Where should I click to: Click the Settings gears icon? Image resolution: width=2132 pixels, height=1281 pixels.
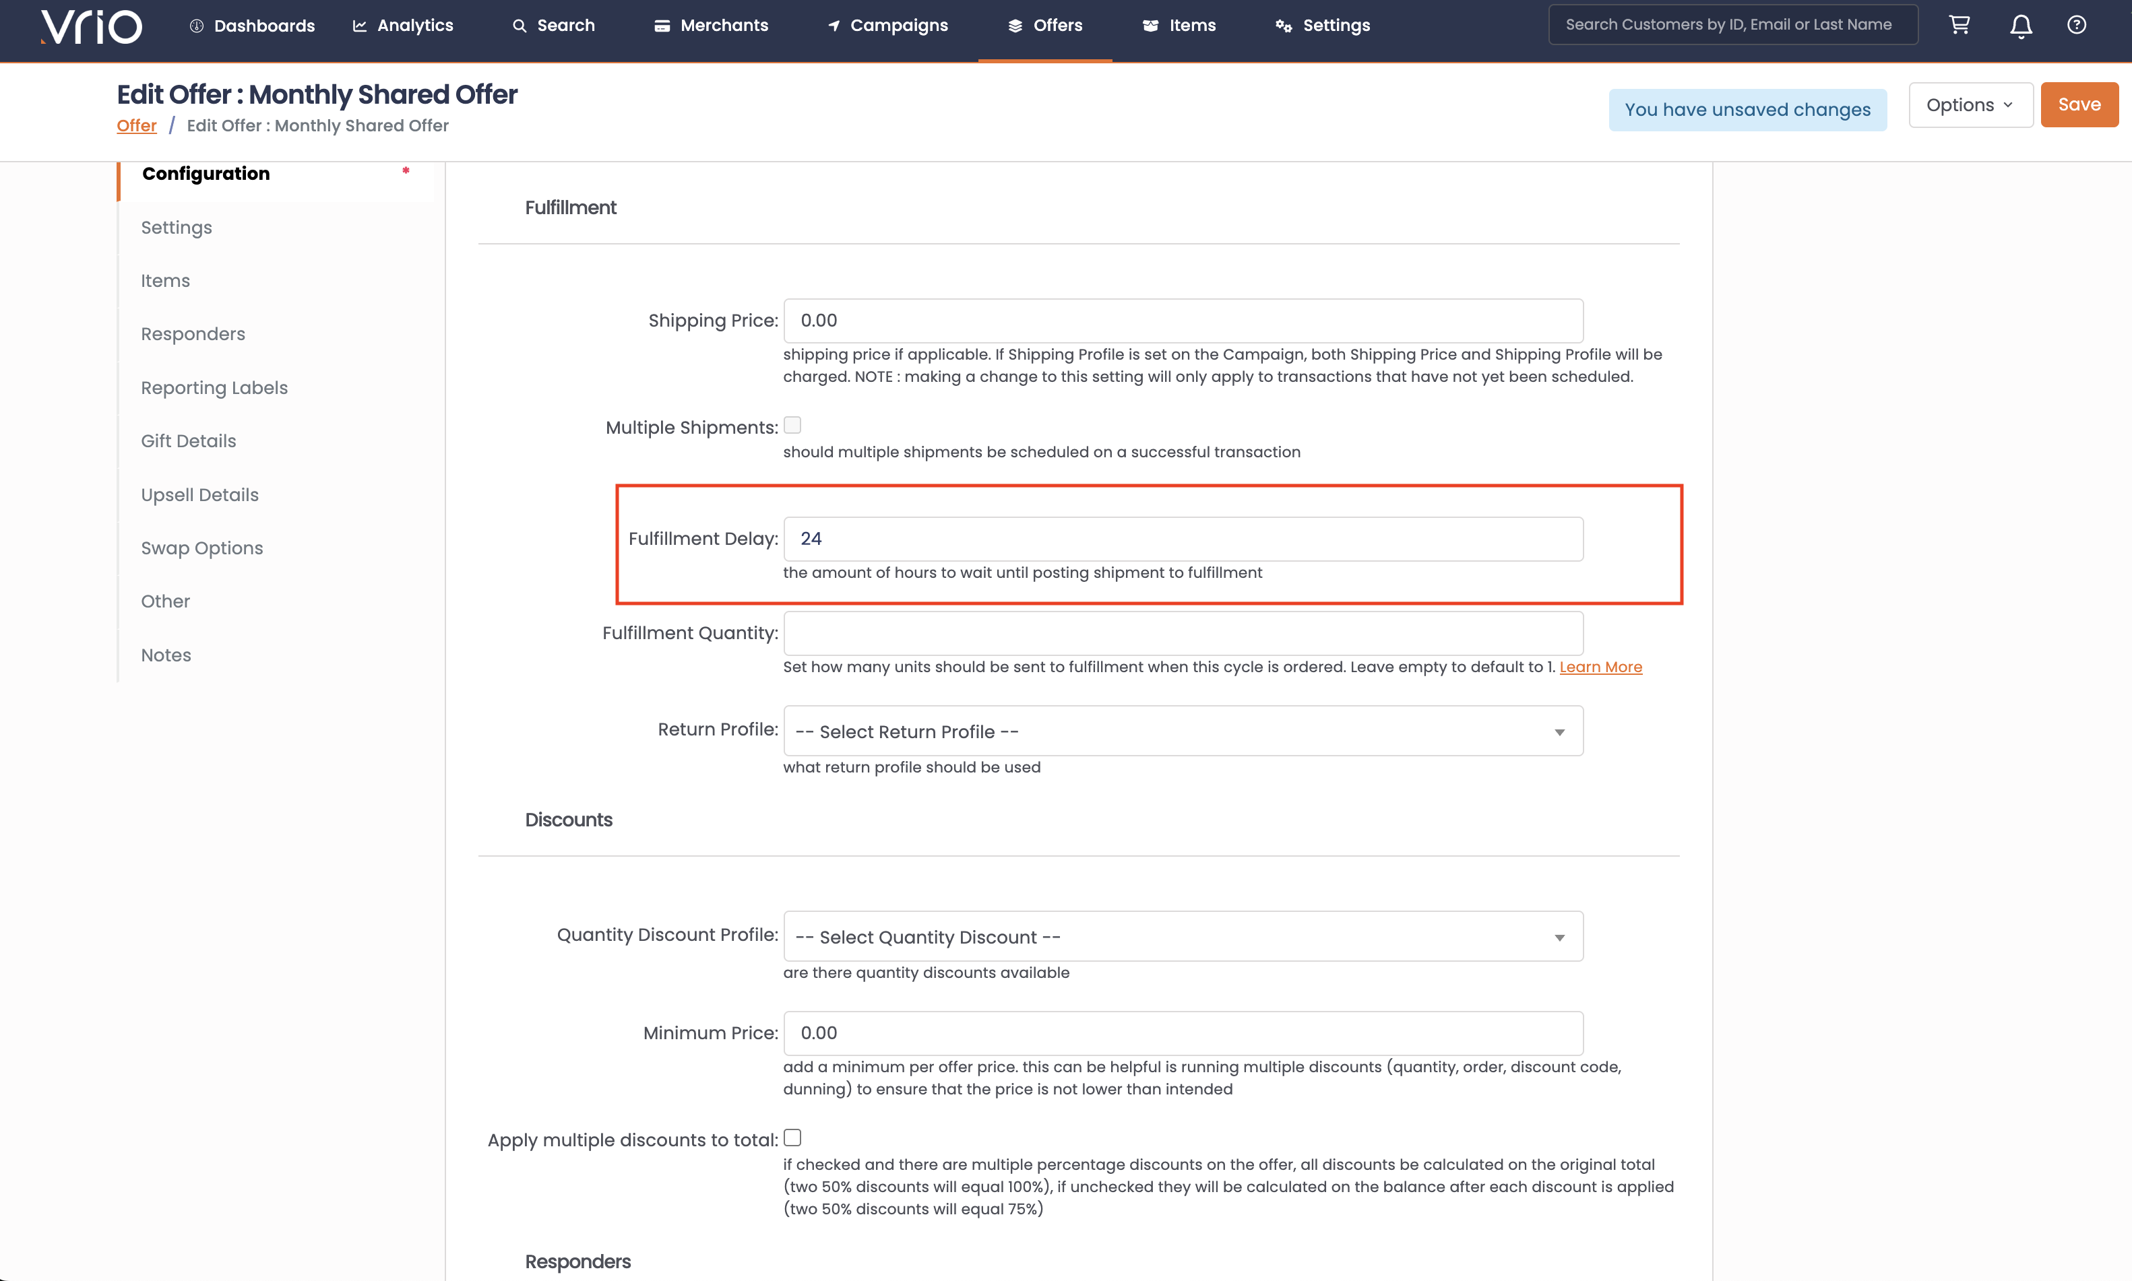coord(1283,26)
